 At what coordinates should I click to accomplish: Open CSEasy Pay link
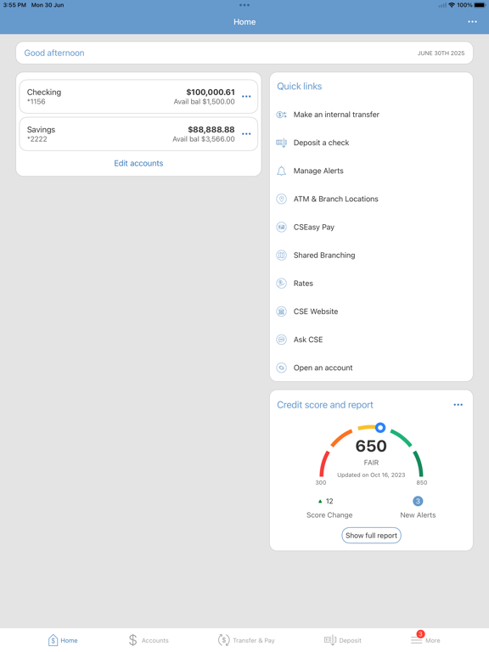(x=314, y=227)
